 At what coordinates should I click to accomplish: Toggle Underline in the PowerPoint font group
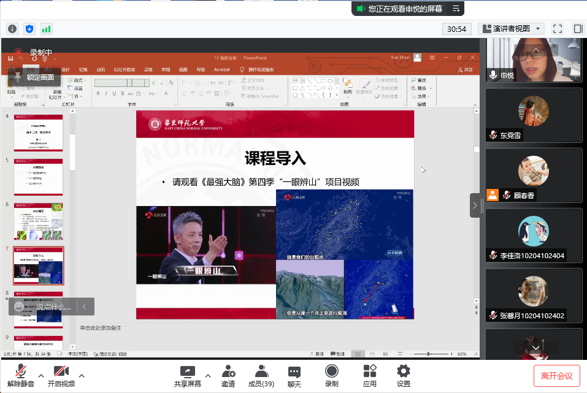[x=114, y=93]
